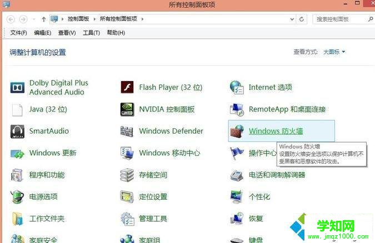Open the RemoteApp 和桌面连接 icon
This screenshot has height=243, width=375.
237,110
